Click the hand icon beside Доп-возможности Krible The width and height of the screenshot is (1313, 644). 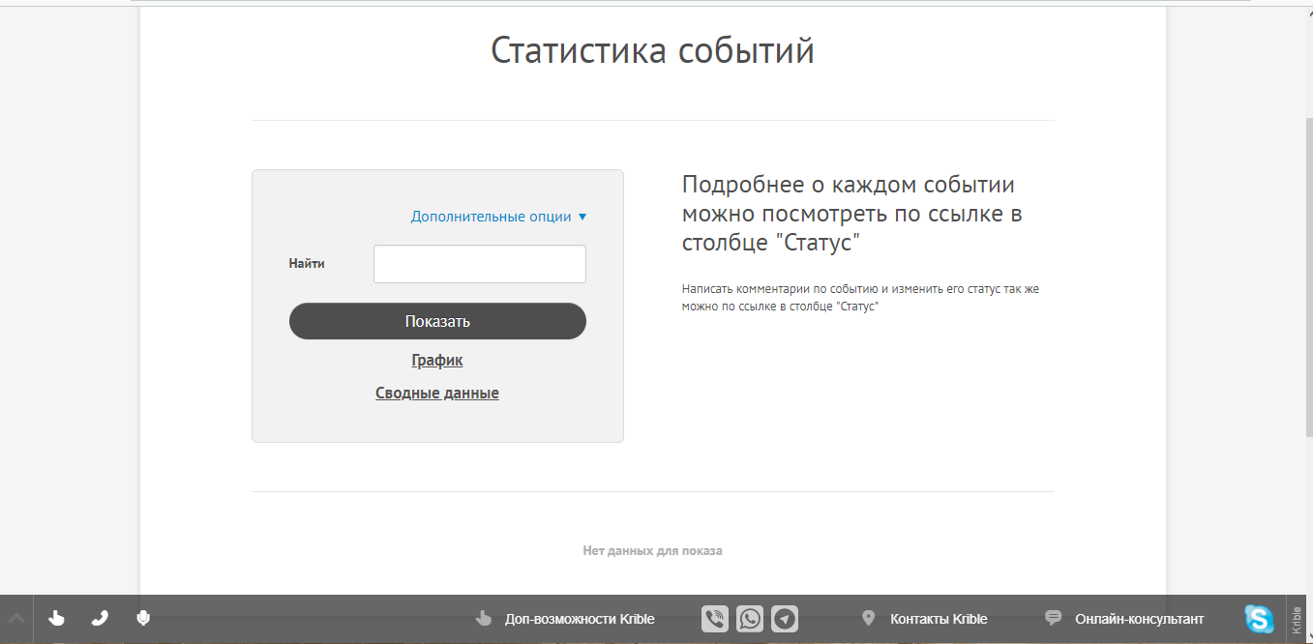(483, 619)
